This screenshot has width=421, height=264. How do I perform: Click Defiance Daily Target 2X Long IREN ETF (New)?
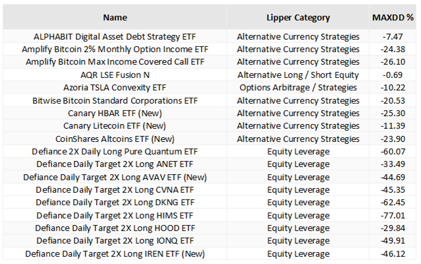tap(115, 253)
